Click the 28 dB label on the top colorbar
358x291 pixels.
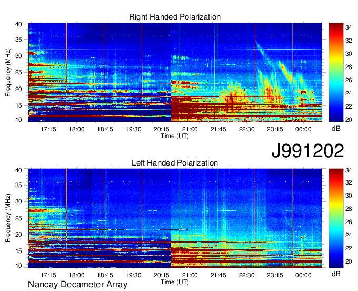point(349,67)
